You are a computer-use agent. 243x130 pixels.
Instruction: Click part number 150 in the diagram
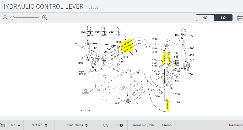[x=154, y=44]
